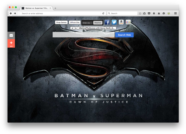186x134 pixels.
Task: Go back with the browser back arrow
Action: tap(11, 13)
